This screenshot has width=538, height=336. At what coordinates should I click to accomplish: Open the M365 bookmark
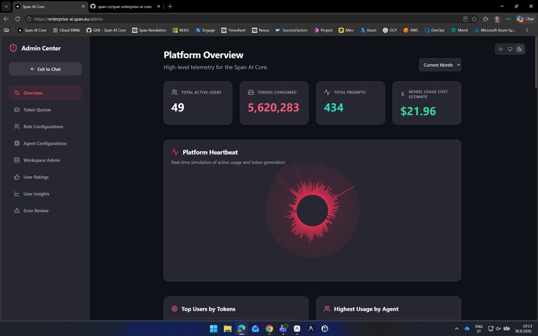[x=181, y=30]
